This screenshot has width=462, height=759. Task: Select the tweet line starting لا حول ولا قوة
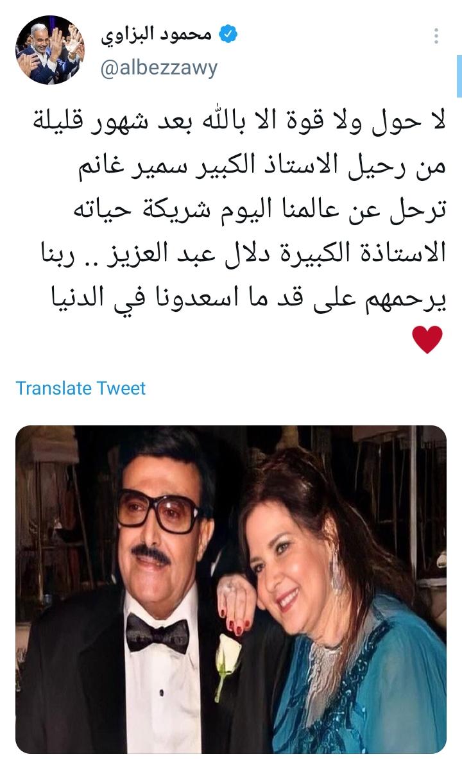click(x=239, y=121)
